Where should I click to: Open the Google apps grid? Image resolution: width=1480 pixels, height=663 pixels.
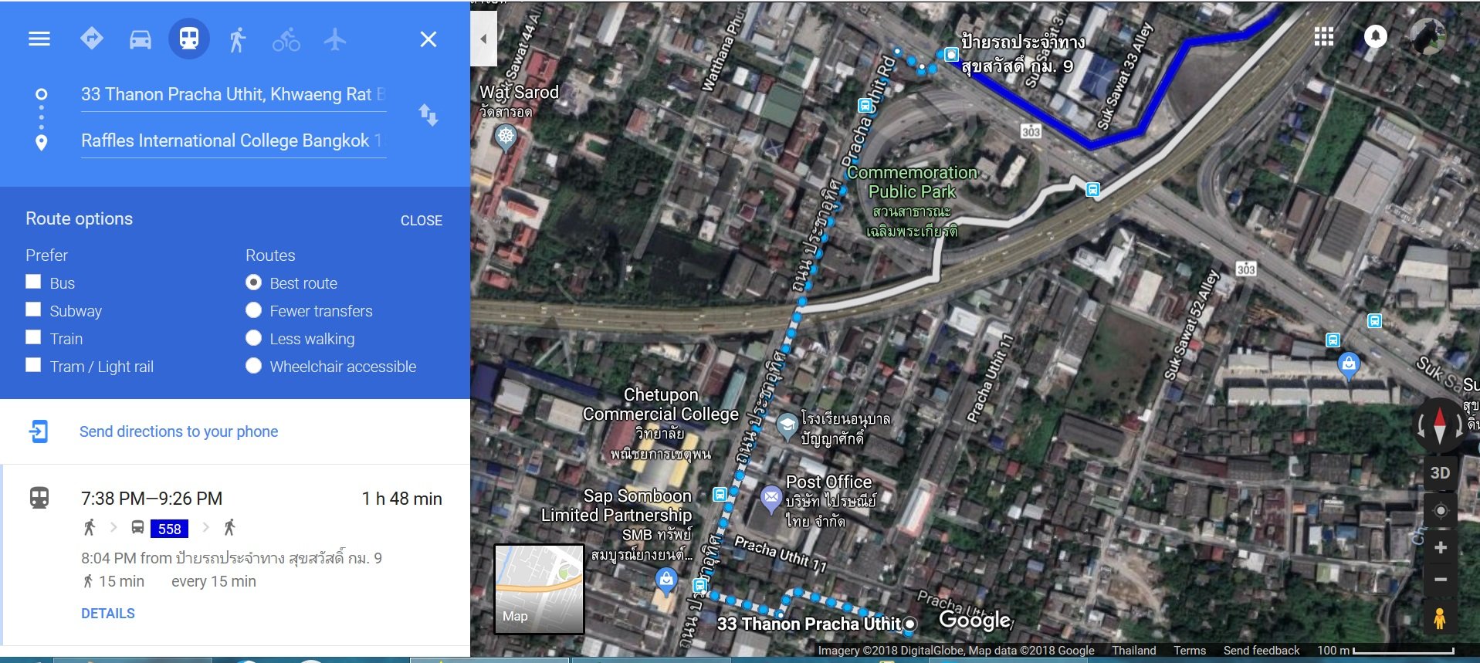click(1324, 36)
